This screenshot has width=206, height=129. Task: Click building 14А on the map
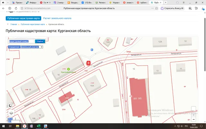point(108,42)
